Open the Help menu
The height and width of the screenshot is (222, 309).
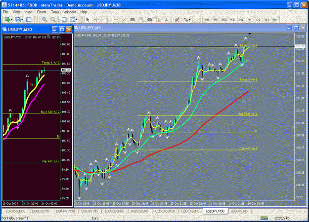point(84,12)
